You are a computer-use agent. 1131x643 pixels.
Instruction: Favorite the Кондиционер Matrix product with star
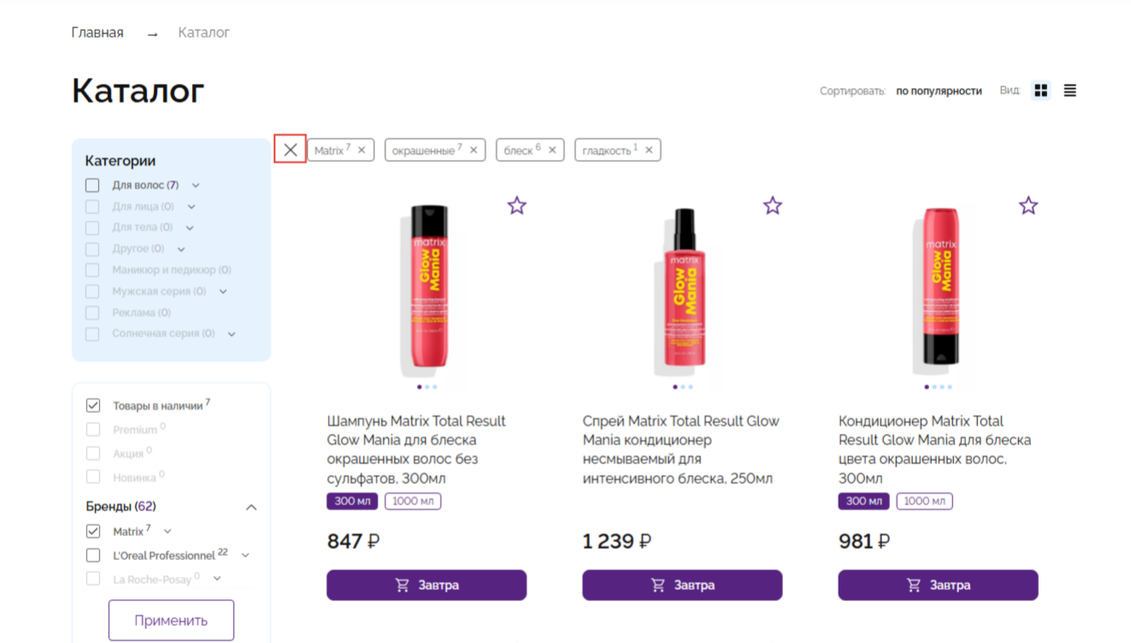click(x=1028, y=205)
